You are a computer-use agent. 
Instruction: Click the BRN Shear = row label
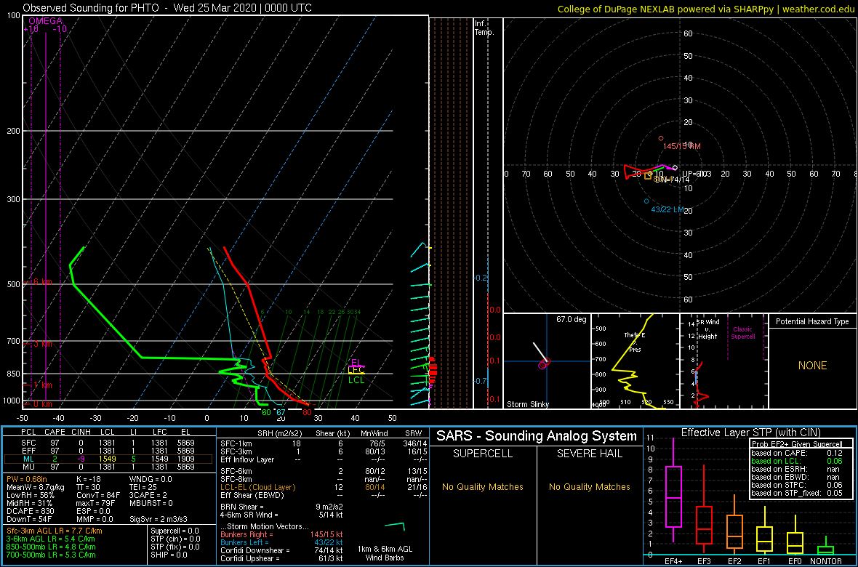(x=242, y=507)
